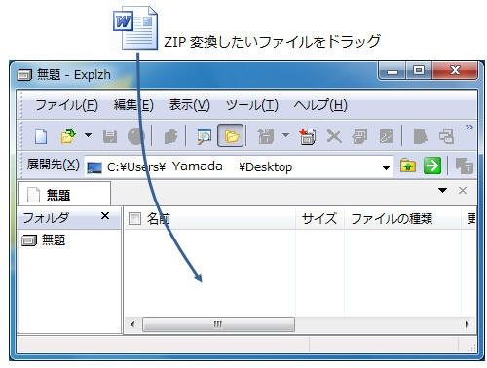Click the grayed-out save floppy icon
The height and width of the screenshot is (368, 487).
[x=110, y=136]
